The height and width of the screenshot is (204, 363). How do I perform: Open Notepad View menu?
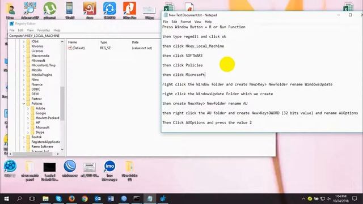(x=198, y=22)
